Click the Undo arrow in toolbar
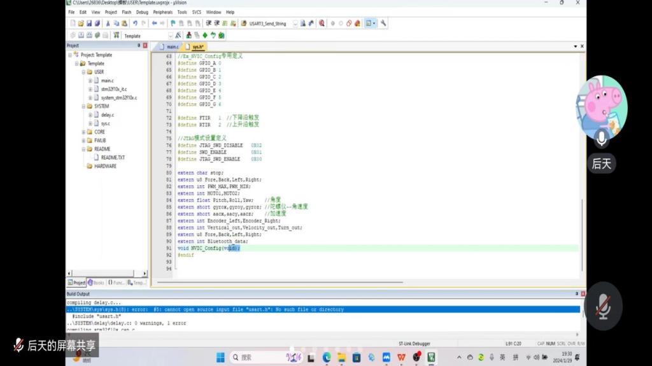Image resolution: width=652 pixels, height=366 pixels. coord(135,24)
